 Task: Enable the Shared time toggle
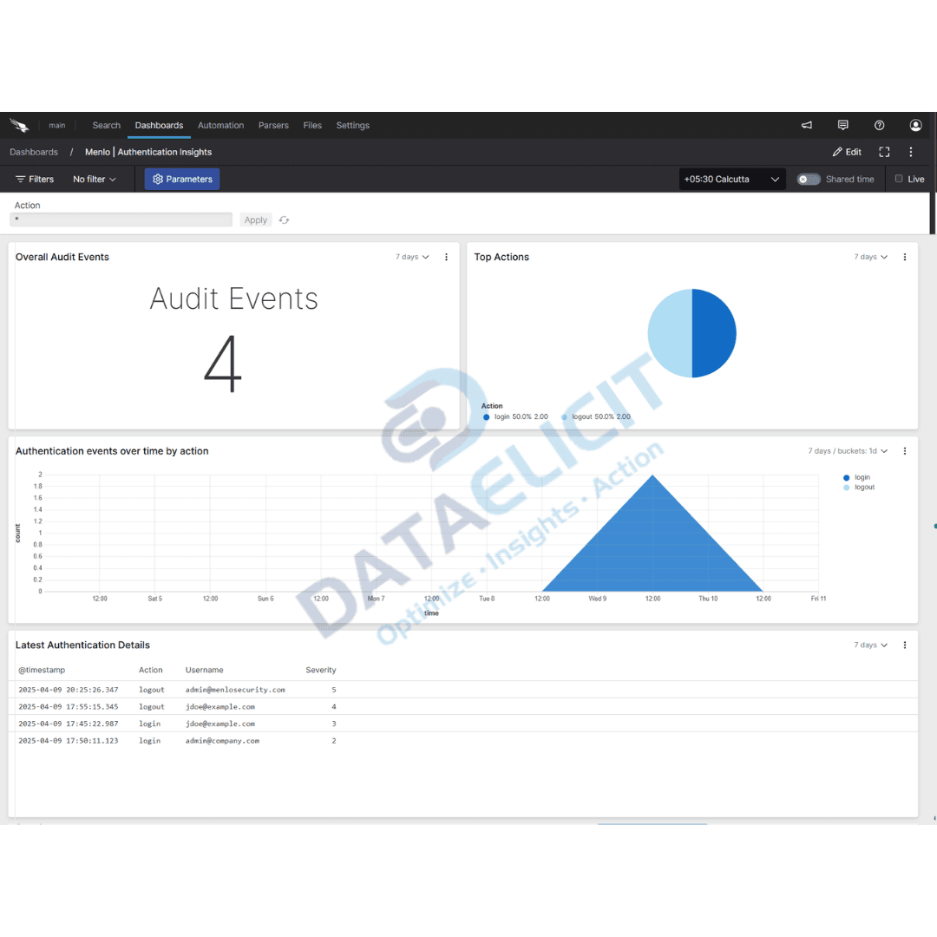[x=809, y=179]
